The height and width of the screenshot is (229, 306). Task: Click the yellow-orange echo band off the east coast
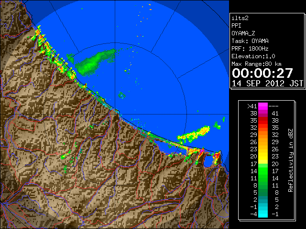pyautogui.click(x=194, y=134)
